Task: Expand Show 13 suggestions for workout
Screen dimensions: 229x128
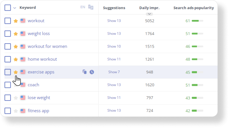Action: pos(114,21)
